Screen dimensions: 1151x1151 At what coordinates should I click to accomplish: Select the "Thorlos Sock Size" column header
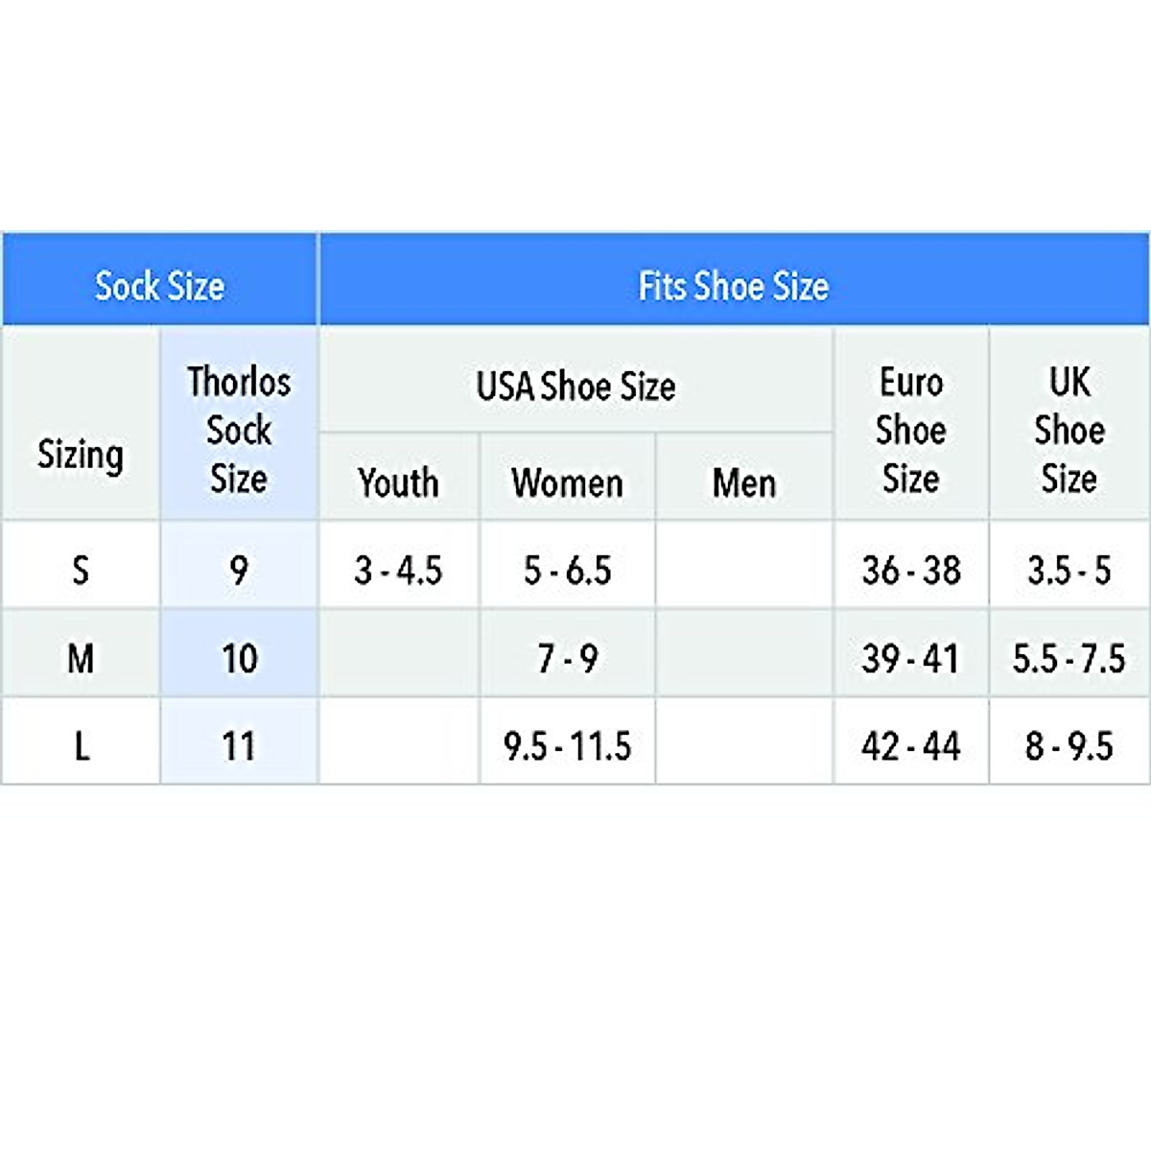pos(239,429)
